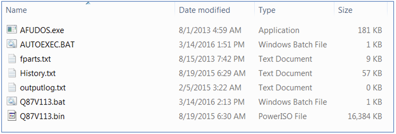Screen dimensions: 396x134
Task: Select the History.txt file name
Action: [x=38, y=73]
